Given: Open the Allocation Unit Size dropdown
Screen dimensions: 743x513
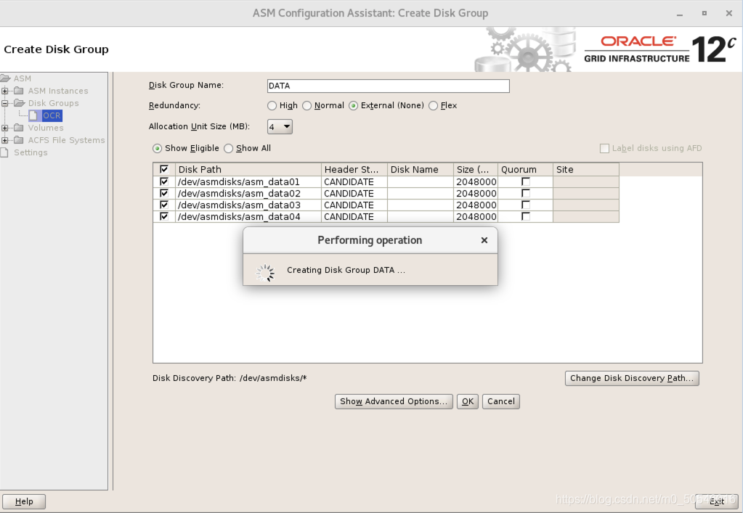Looking at the screenshot, I should pyautogui.click(x=280, y=126).
